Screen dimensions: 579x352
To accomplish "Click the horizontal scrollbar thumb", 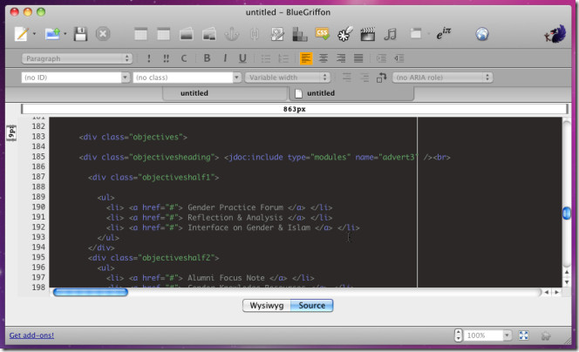I will coord(91,292).
